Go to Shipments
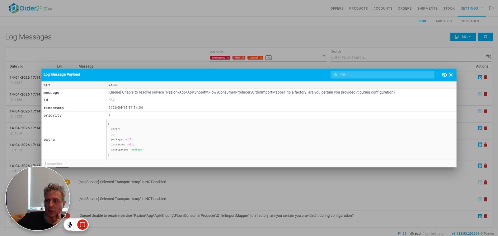Screen dimensions: 498x236 coord(427,8)
